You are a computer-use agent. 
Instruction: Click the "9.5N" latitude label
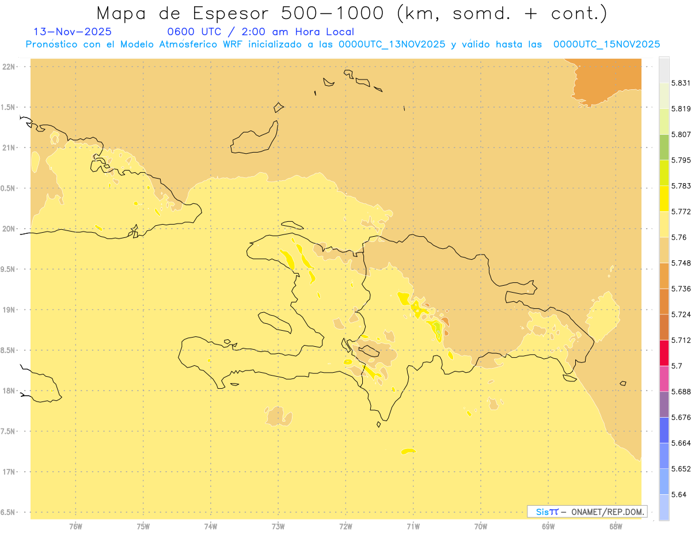9,269
